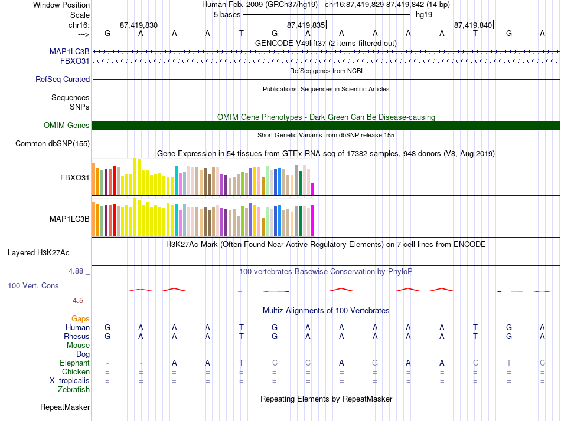Click the SNPs label under Sequences
This screenshot has width=561, height=421.
click(80, 107)
